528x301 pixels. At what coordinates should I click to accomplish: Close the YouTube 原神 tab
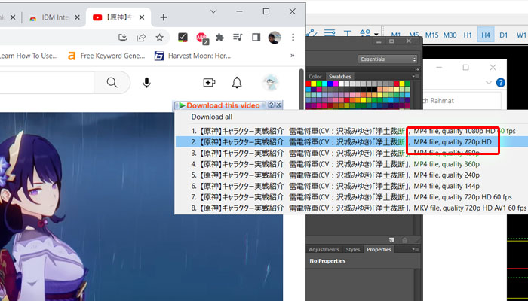[142, 17]
